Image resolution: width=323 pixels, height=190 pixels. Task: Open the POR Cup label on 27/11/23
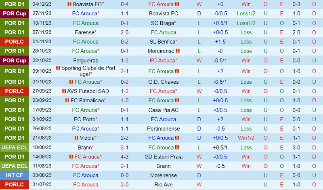(15, 14)
